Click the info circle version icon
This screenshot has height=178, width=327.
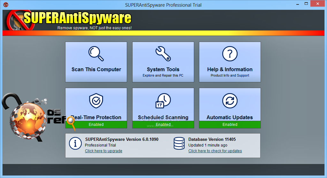pos(75,143)
